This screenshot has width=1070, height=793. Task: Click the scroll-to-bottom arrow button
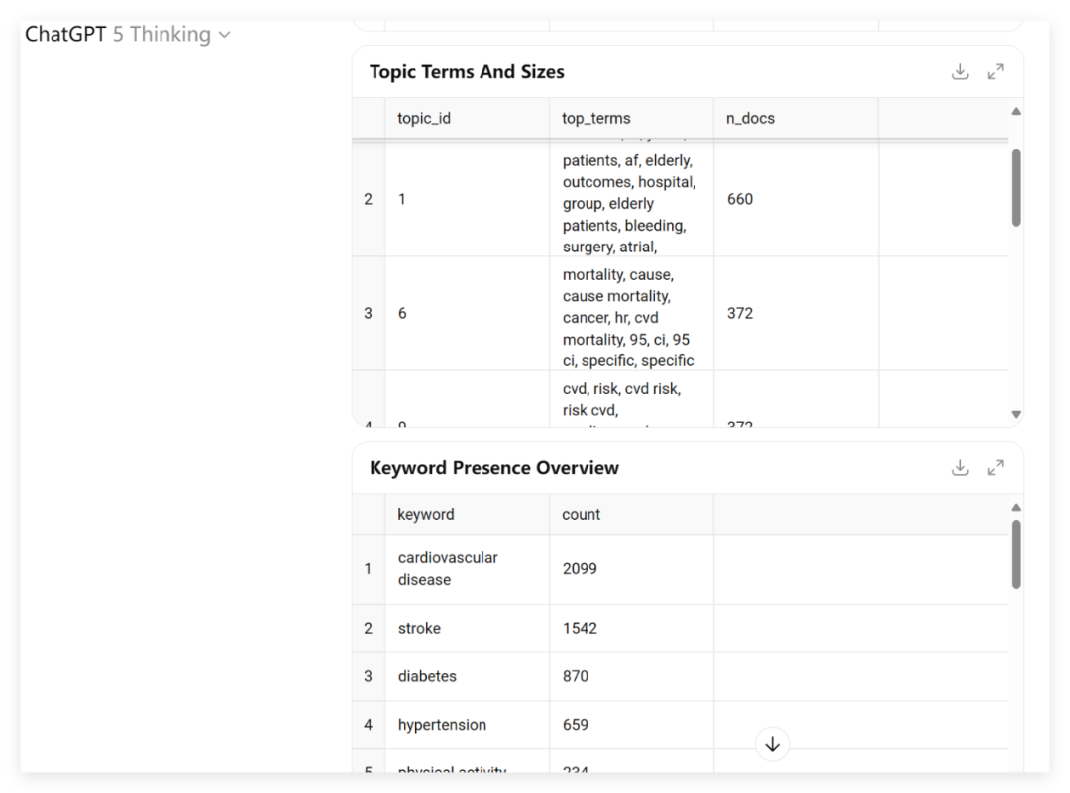click(772, 743)
